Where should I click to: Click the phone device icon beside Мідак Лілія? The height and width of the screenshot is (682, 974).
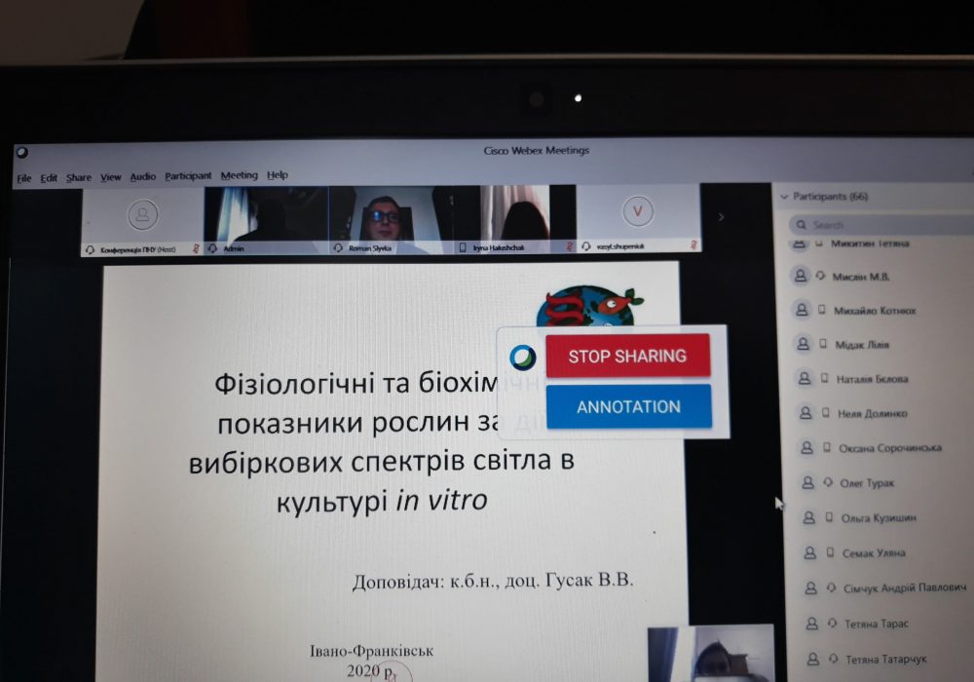[x=823, y=345]
